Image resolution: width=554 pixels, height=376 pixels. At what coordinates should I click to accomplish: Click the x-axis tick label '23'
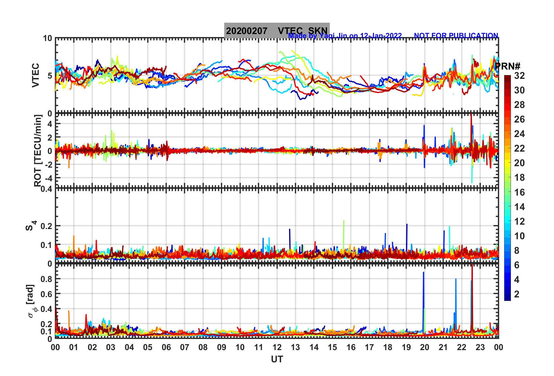tap(480, 347)
